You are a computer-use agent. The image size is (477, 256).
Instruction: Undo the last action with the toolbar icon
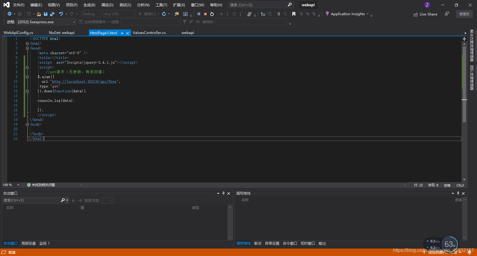(x=61, y=14)
